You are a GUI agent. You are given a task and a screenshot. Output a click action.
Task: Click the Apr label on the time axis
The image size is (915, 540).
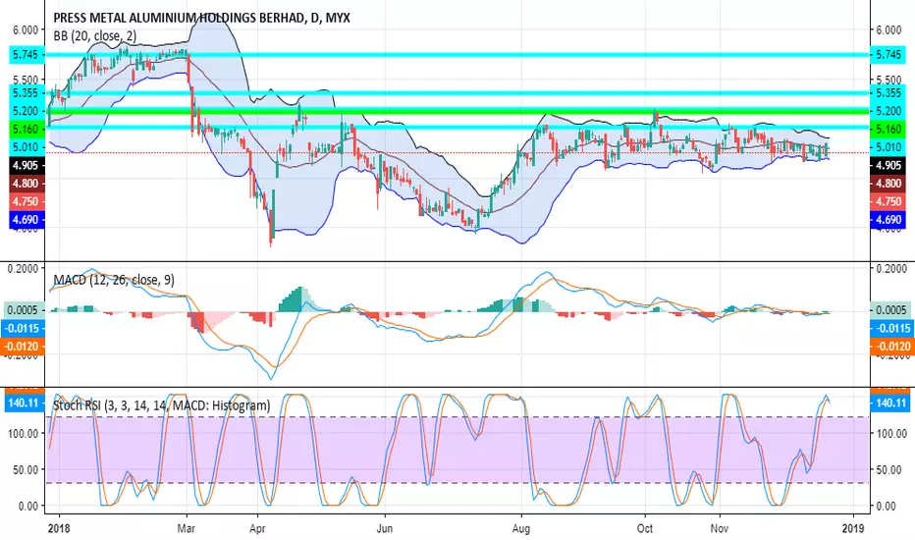click(257, 528)
